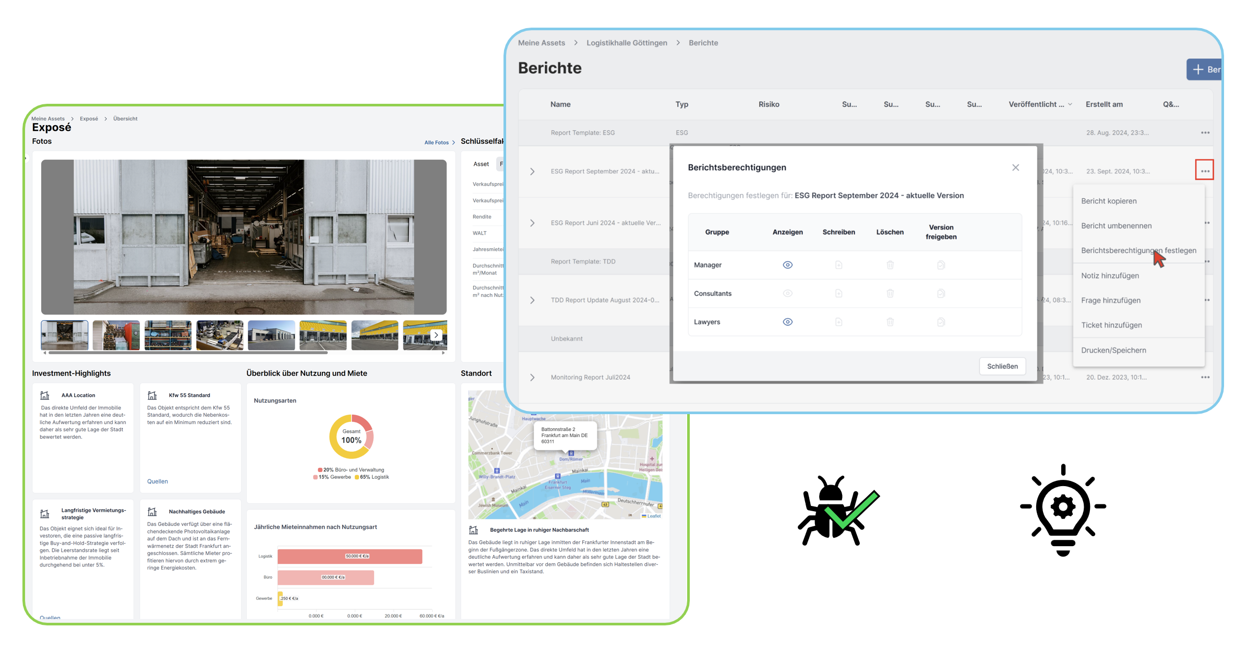Close the Berichtsberechtigungen dialog with X
Image resolution: width=1247 pixels, height=652 pixels.
coord(1015,167)
